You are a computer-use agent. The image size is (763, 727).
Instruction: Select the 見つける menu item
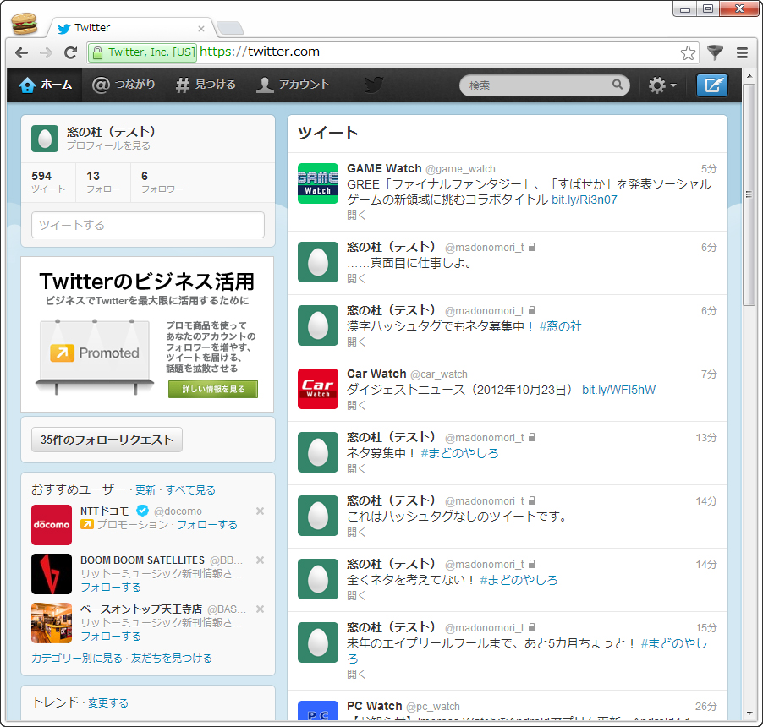tap(206, 85)
